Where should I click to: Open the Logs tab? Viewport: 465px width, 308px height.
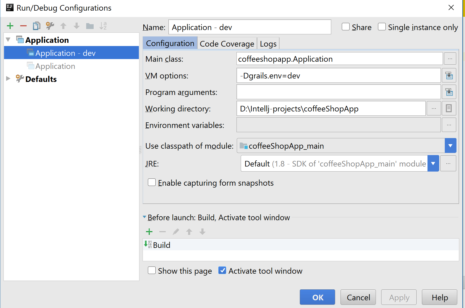pyautogui.click(x=268, y=44)
